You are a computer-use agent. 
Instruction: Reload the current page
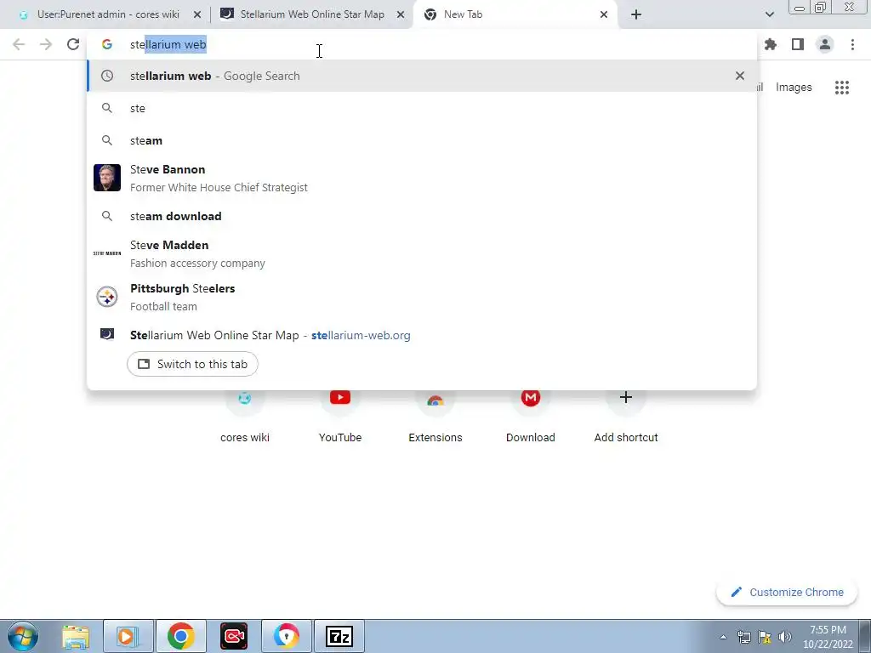coord(73,44)
